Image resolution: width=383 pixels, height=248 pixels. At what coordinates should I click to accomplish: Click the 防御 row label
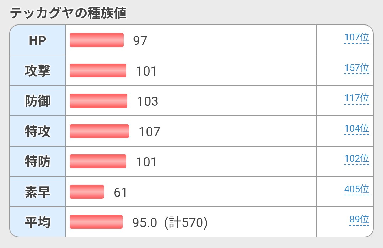pyautogui.click(x=38, y=101)
